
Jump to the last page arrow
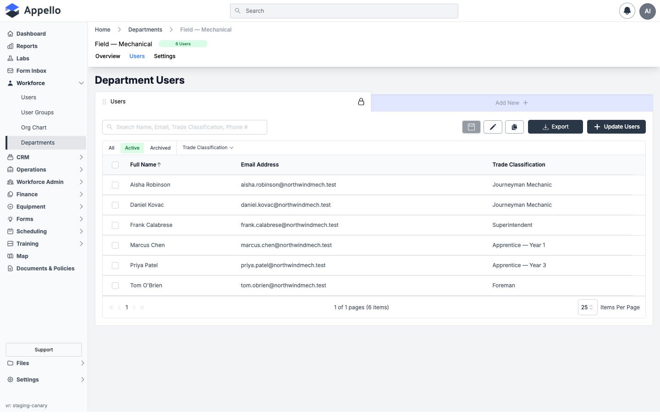(x=142, y=307)
